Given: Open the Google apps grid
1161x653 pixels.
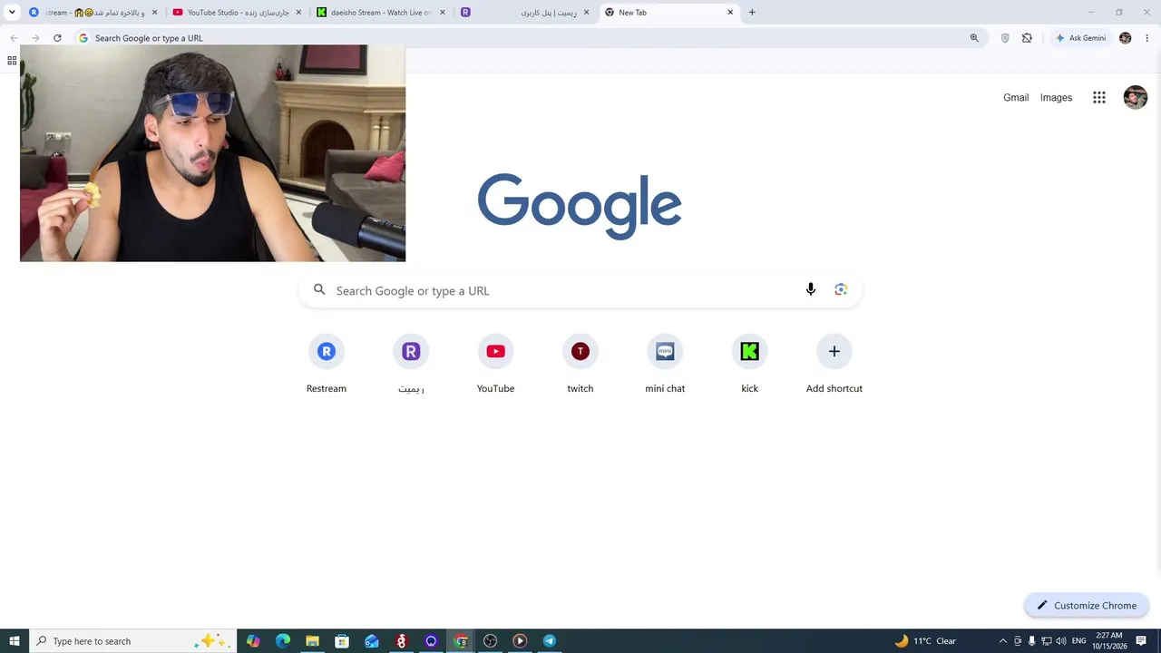Looking at the screenshot, I should 1099,97.
